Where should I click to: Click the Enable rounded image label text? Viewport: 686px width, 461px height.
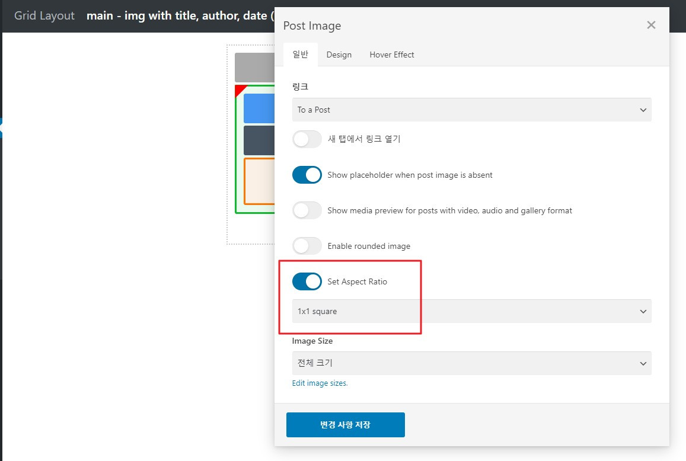coord(369,246)
